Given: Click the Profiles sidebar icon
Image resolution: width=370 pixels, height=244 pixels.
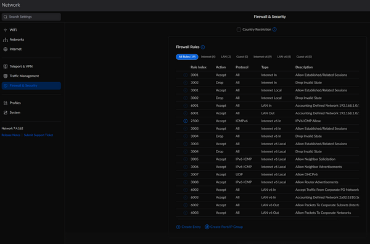Looking at the screenshot, I should click(x=5, y=103).
